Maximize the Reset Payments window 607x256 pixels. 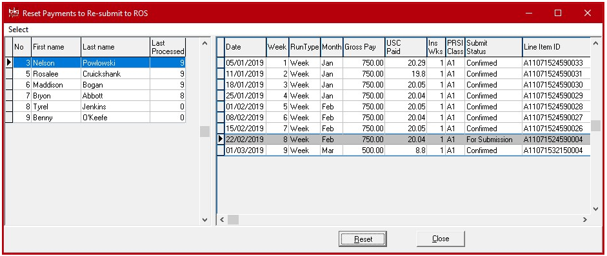tap(558, 13)
